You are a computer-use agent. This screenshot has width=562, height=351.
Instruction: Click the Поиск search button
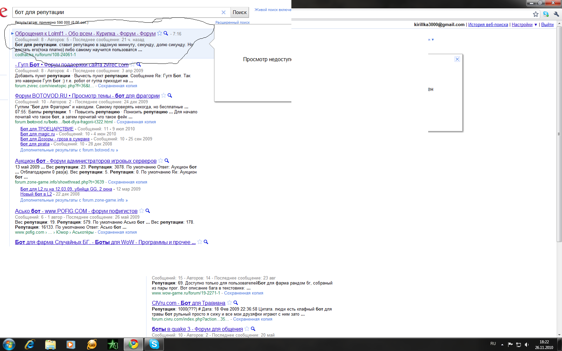point(240,12)
